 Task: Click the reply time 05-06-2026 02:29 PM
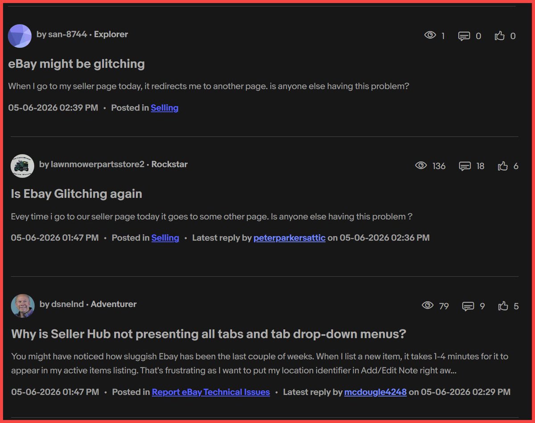pos(466,392)
